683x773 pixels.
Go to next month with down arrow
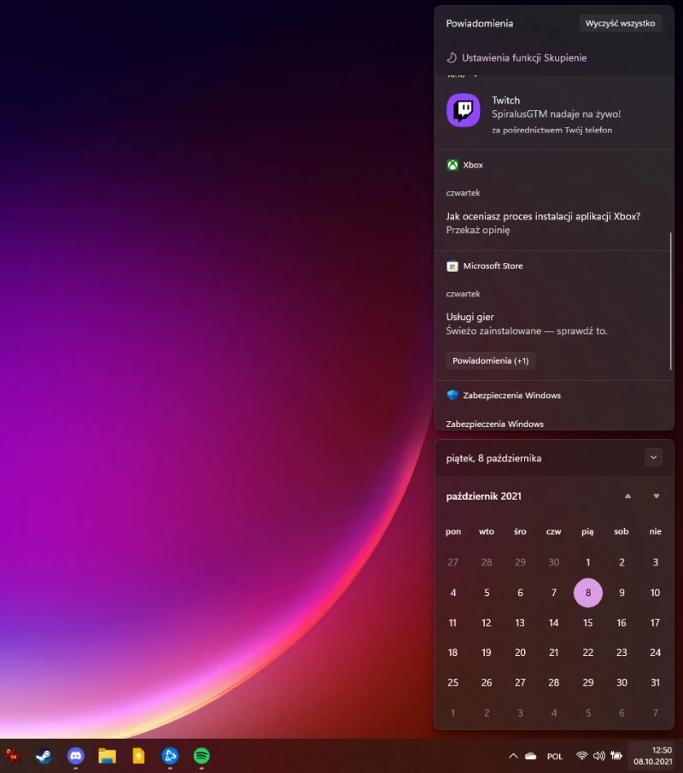click(657, 496)
